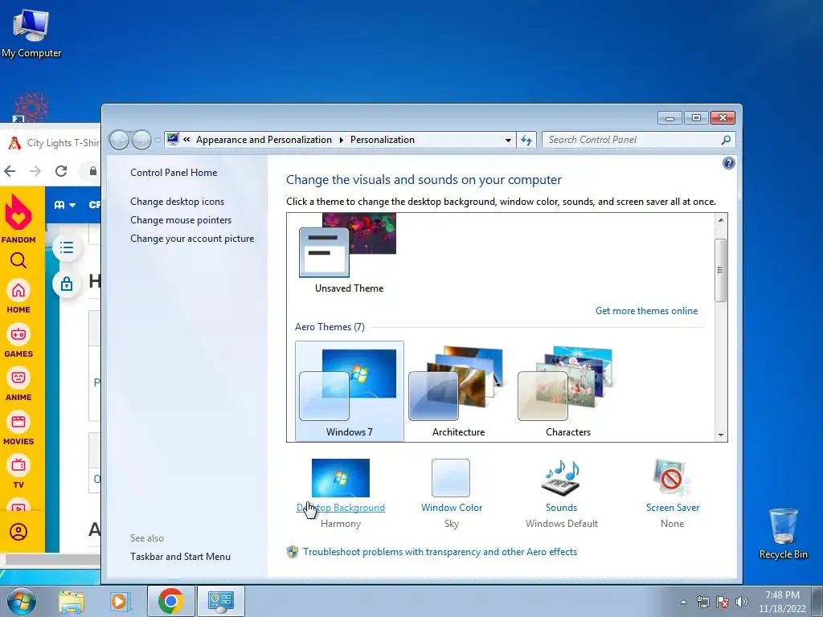823x617 pixels.
Task: Open the Fandom table of contents button
Action: 67,247
